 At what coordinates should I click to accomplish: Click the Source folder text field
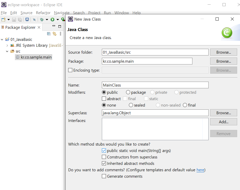pos(155,52)
